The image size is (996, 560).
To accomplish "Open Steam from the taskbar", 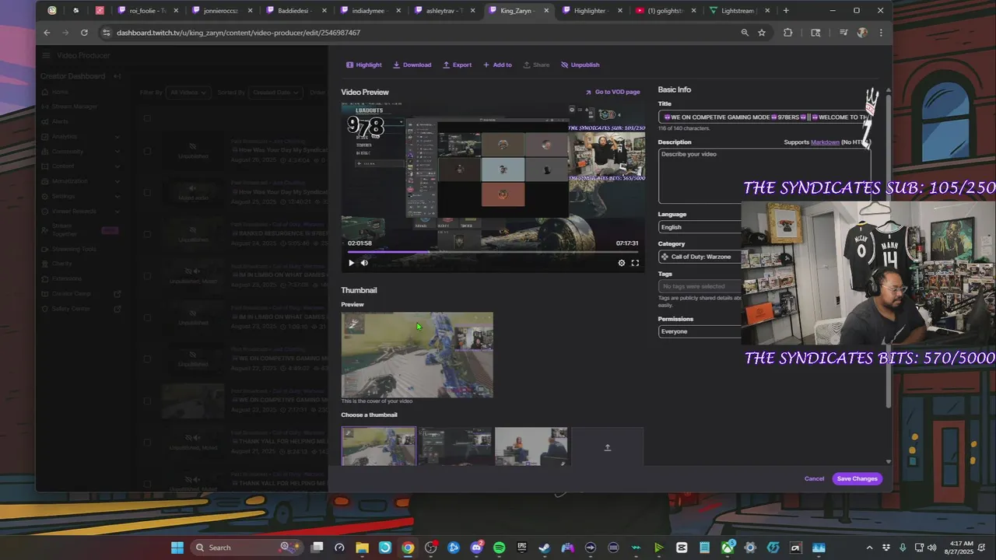I will coord(545,548).
